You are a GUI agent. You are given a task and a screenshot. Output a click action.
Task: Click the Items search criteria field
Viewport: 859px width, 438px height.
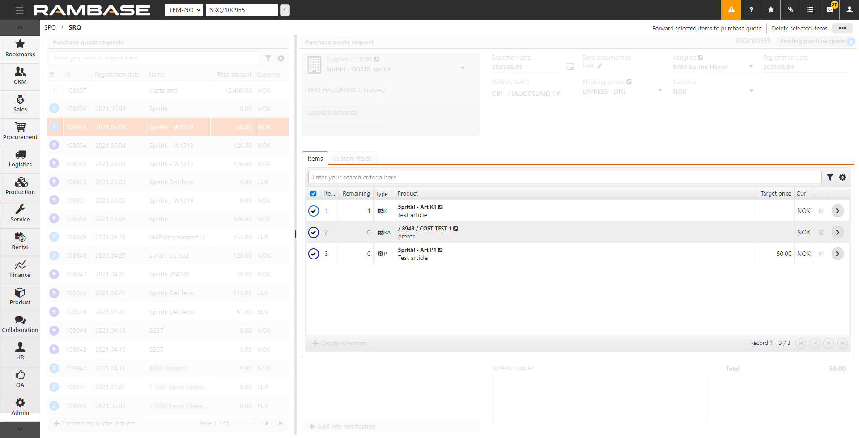[565, 178]
